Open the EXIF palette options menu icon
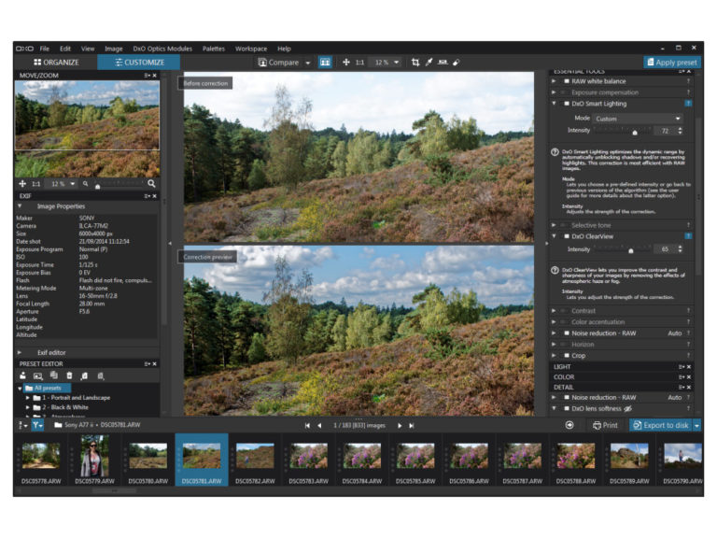 pyautogui.click(x=147, y=196)
